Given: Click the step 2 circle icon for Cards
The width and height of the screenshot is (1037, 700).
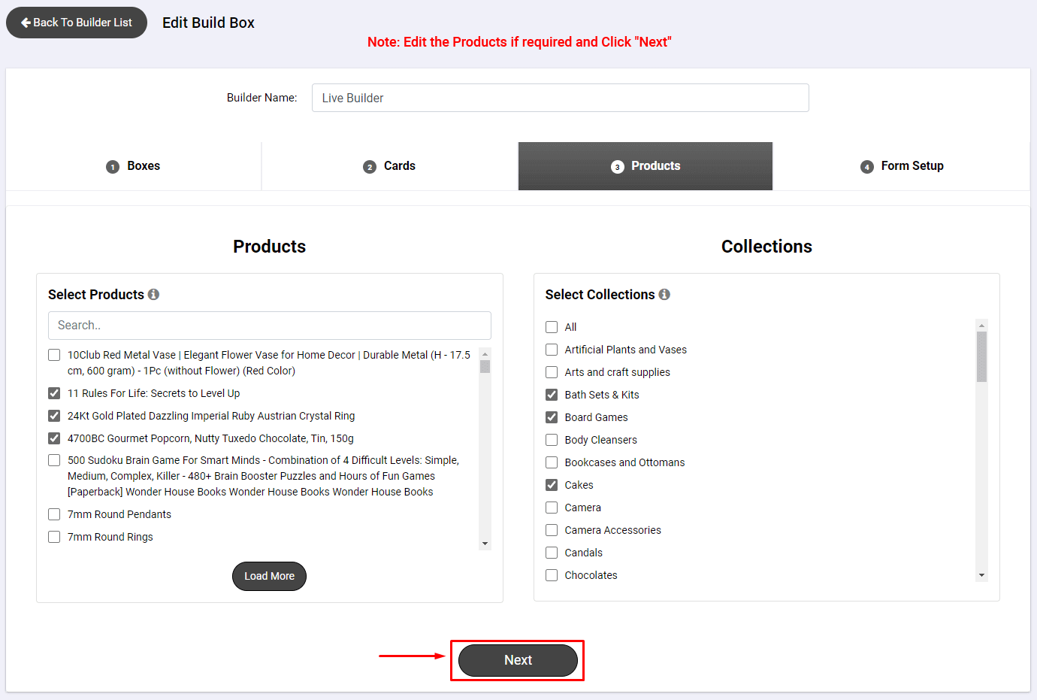Looking at the screenshot, I should coord(370,167).
